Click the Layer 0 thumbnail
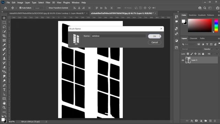The width and height of the screenshot is (220, 124). (188, 60)
